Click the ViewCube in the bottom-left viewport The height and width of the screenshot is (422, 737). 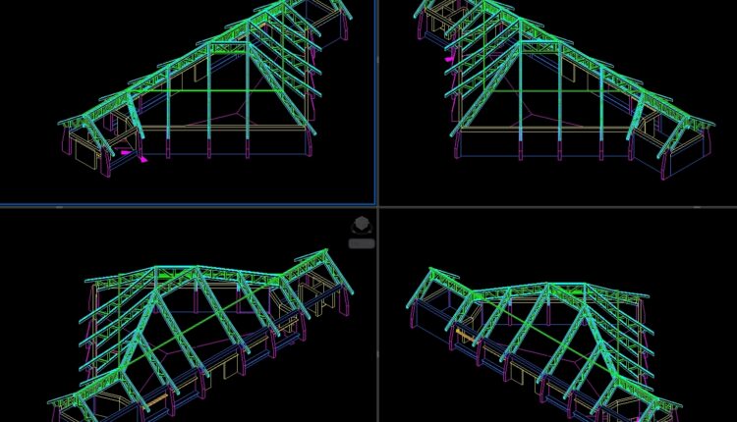click(362, 225)
